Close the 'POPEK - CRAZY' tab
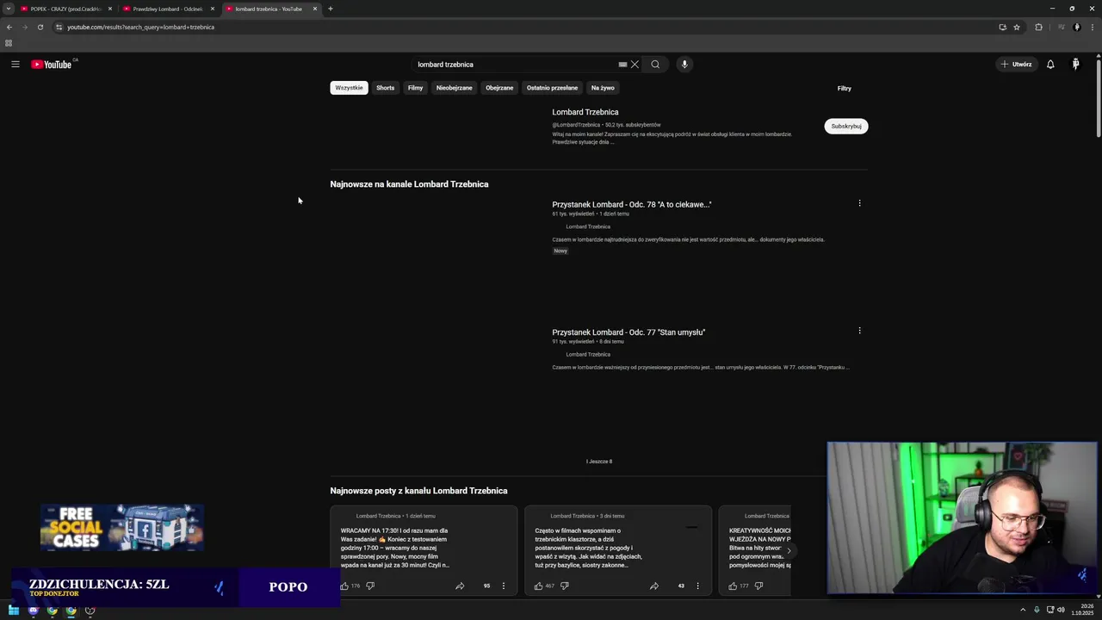Viewport: 1102px width, 620px height. (x=110, y=9)
